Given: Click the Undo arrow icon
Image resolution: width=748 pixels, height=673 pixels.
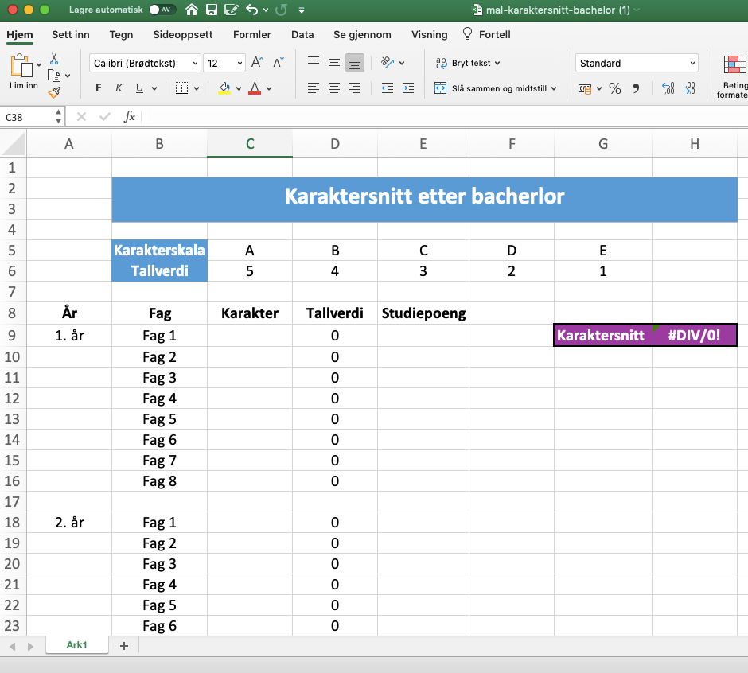Looking at the screenshot, I should tap(251, 10).
